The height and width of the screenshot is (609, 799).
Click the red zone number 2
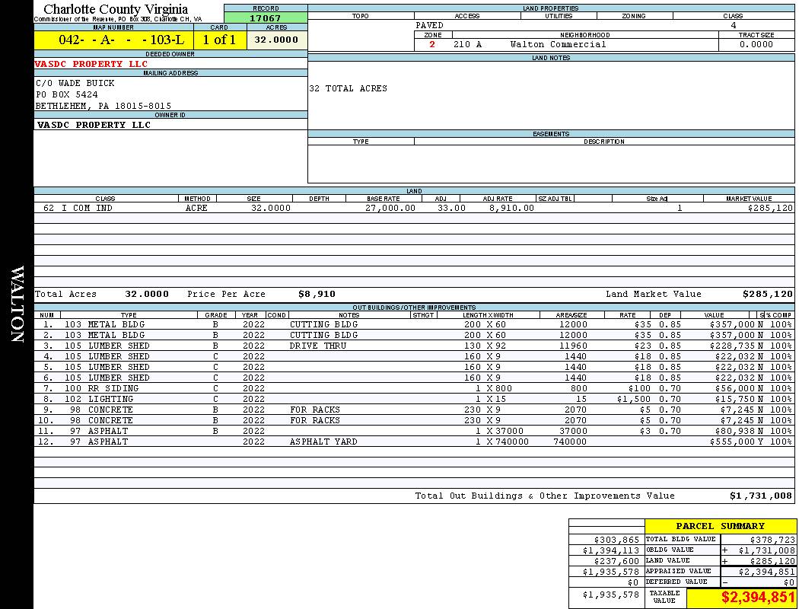pyautogui.click(x=432, y=44)
